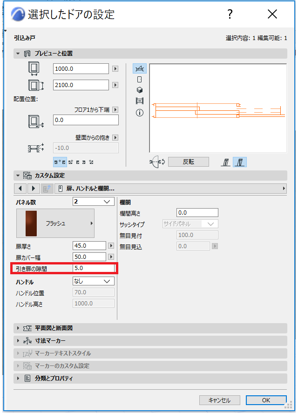Select the highlighted right mirror door option
The height and width of the screenshot is (413, 298).
click(x=240, y=162)
